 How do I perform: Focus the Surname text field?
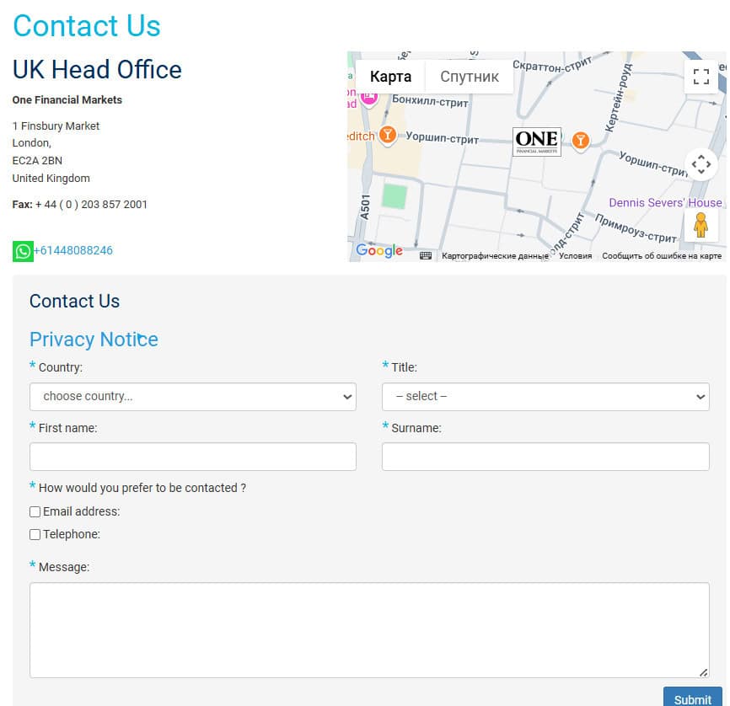click(545, 457)
